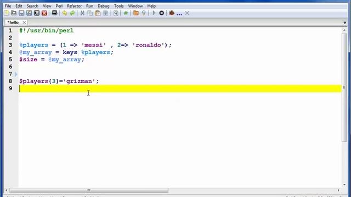Click the brown debugger icon
Screen dimensions: 351x197
pos(172,13)
